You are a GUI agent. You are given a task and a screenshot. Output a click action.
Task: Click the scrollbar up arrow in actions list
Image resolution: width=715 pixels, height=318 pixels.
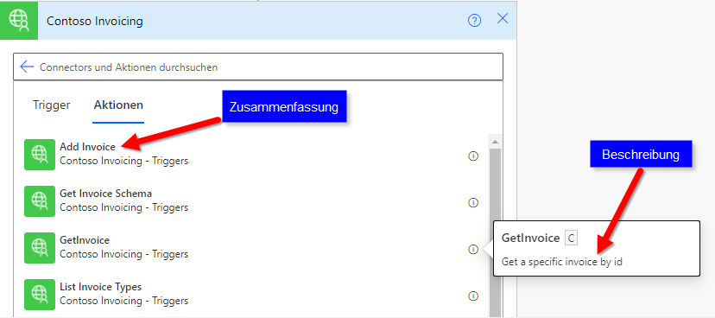495,141
